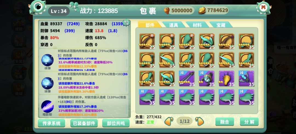Tap the gold ingot currency icon
This screenshot has width=296, height=134.
(x=202, y=10)
